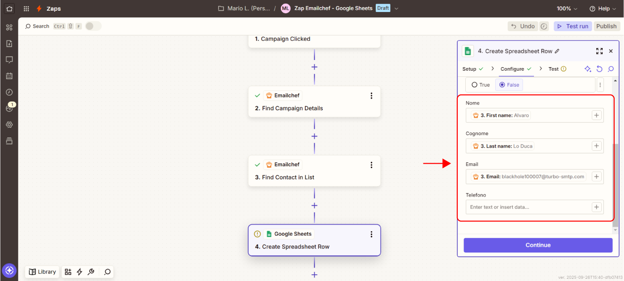Click into the Telefono input field
The image size is (624, 281).
(x=528, y=207)
